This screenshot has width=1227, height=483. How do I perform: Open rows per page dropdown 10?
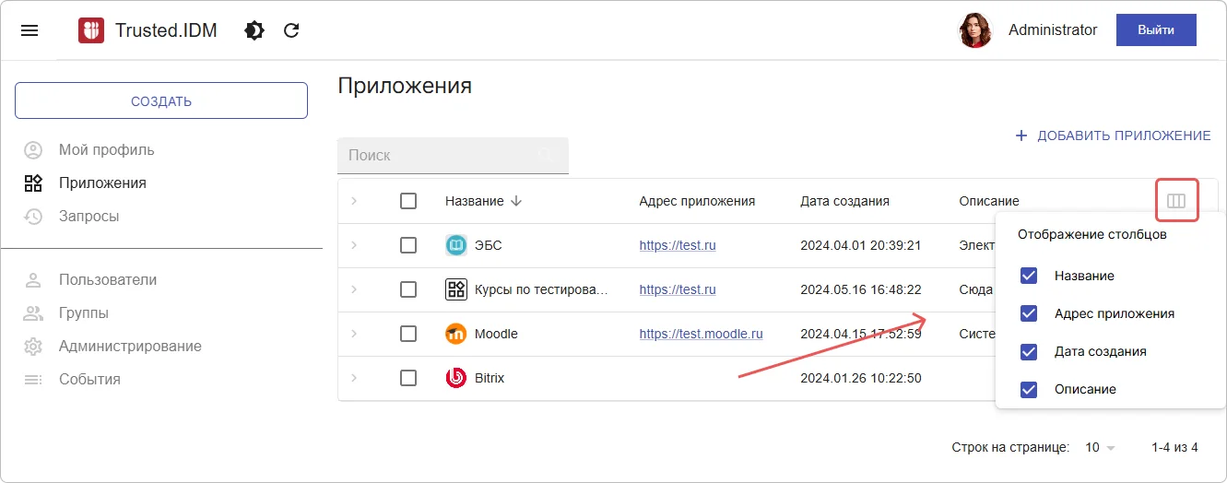point(1100,448)
